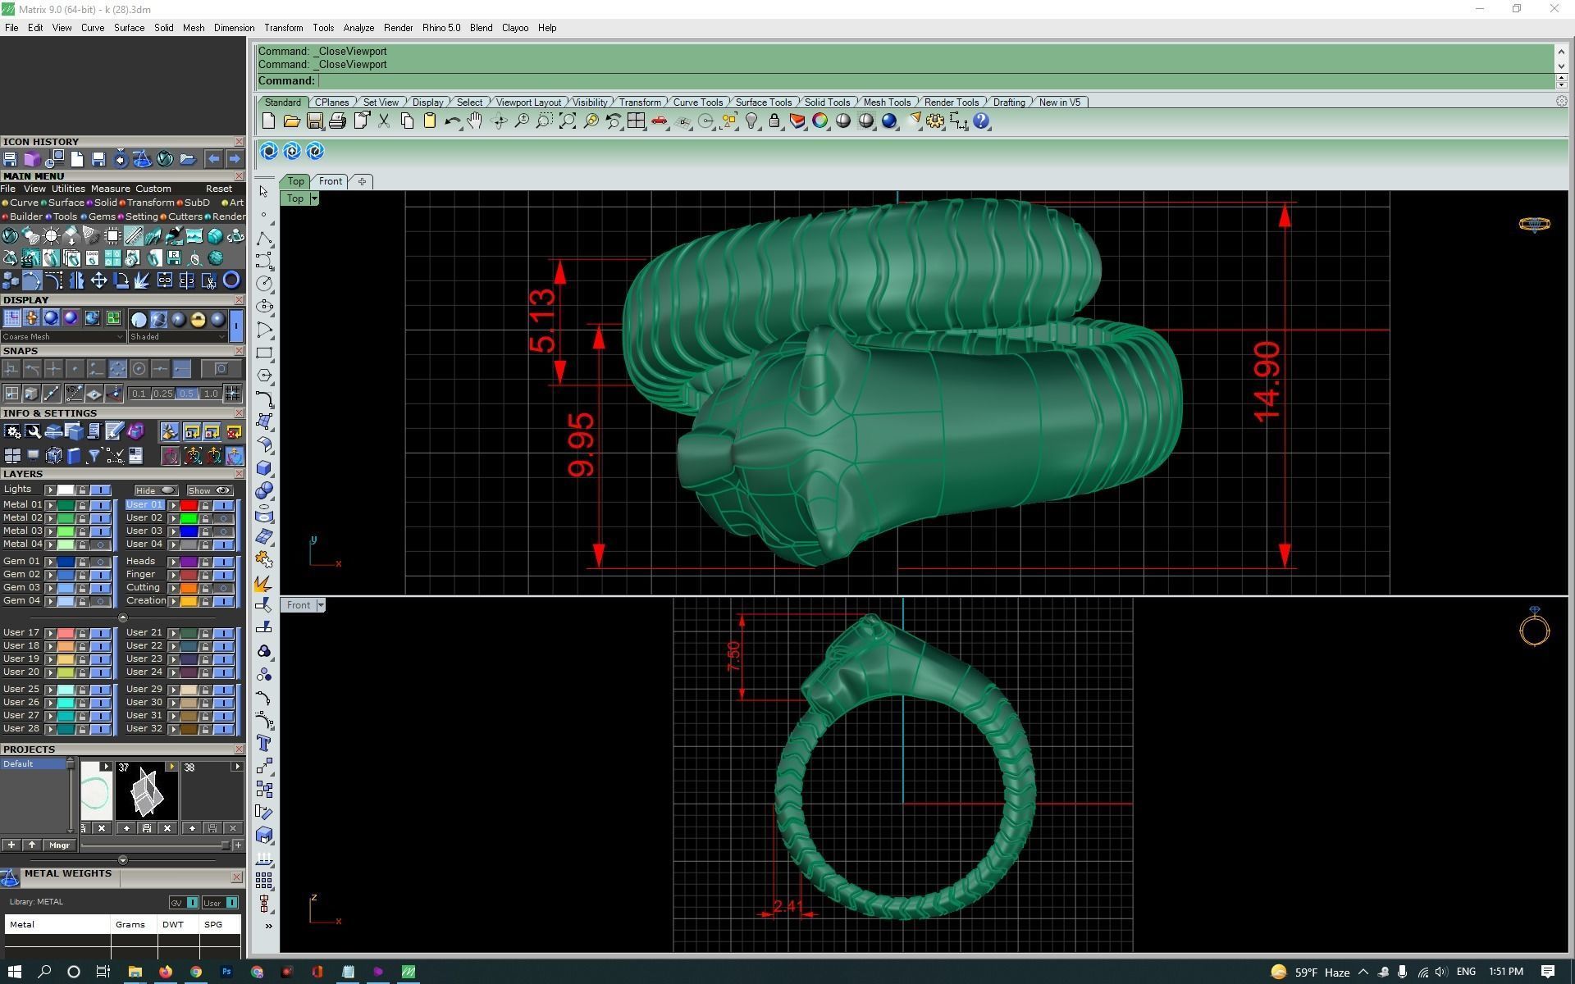Select the Polyline tool in side toolbar
The image size is (1575, 984).
point(264,238)
